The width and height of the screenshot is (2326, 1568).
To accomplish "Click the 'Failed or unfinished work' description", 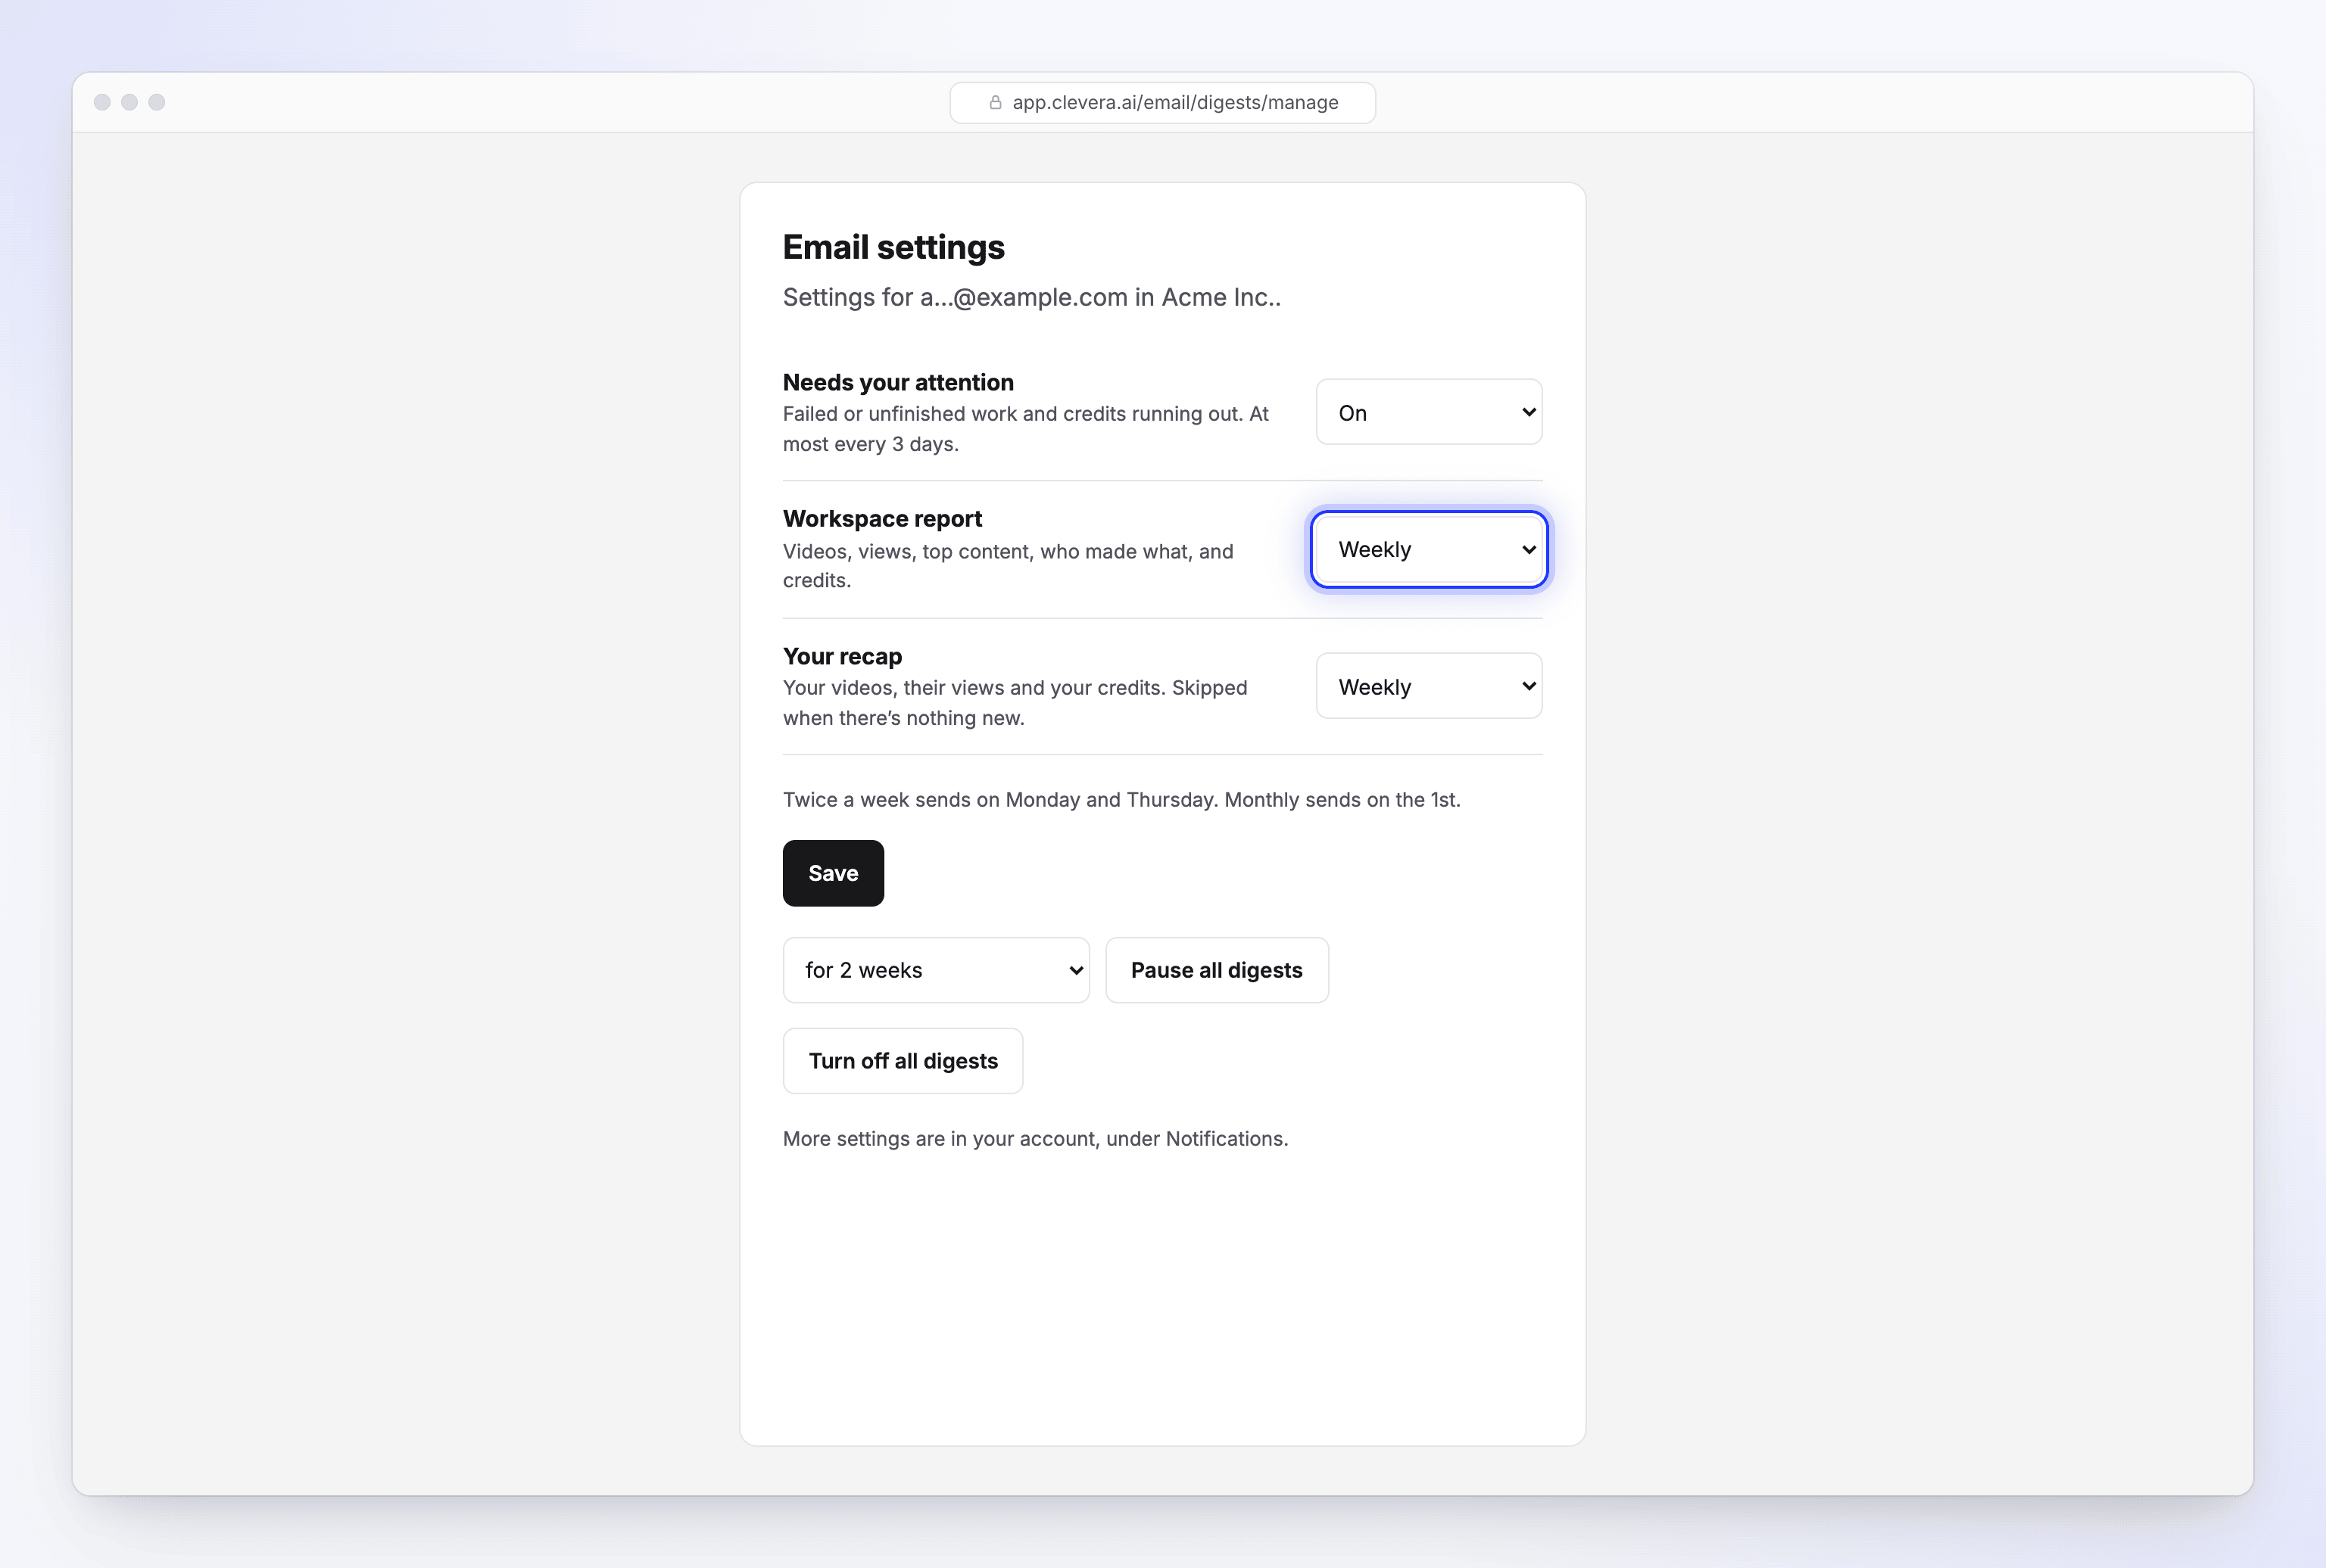I will (1025, 429).
